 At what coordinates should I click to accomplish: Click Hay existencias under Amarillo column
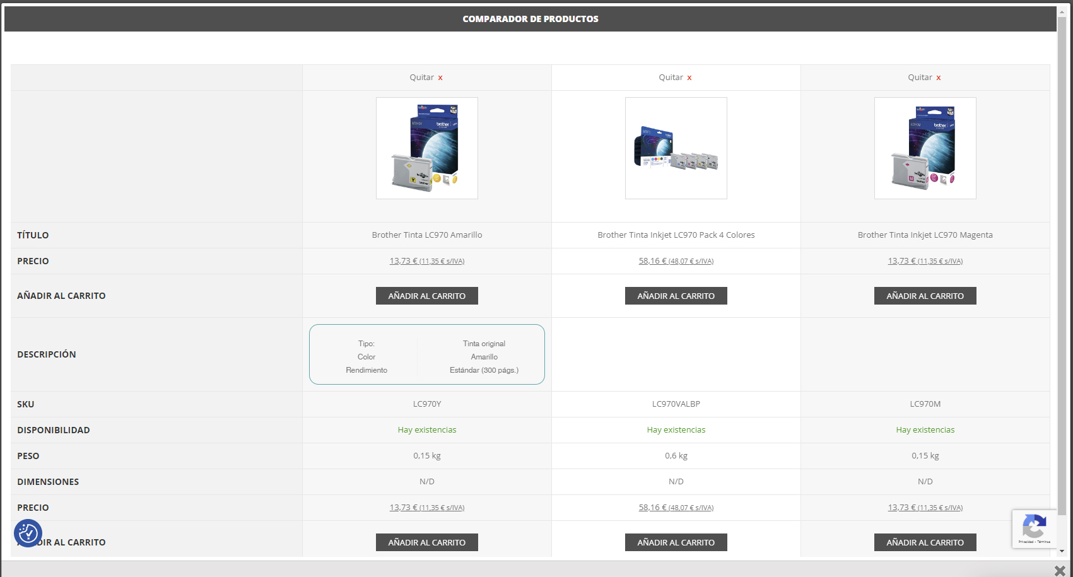427,430
